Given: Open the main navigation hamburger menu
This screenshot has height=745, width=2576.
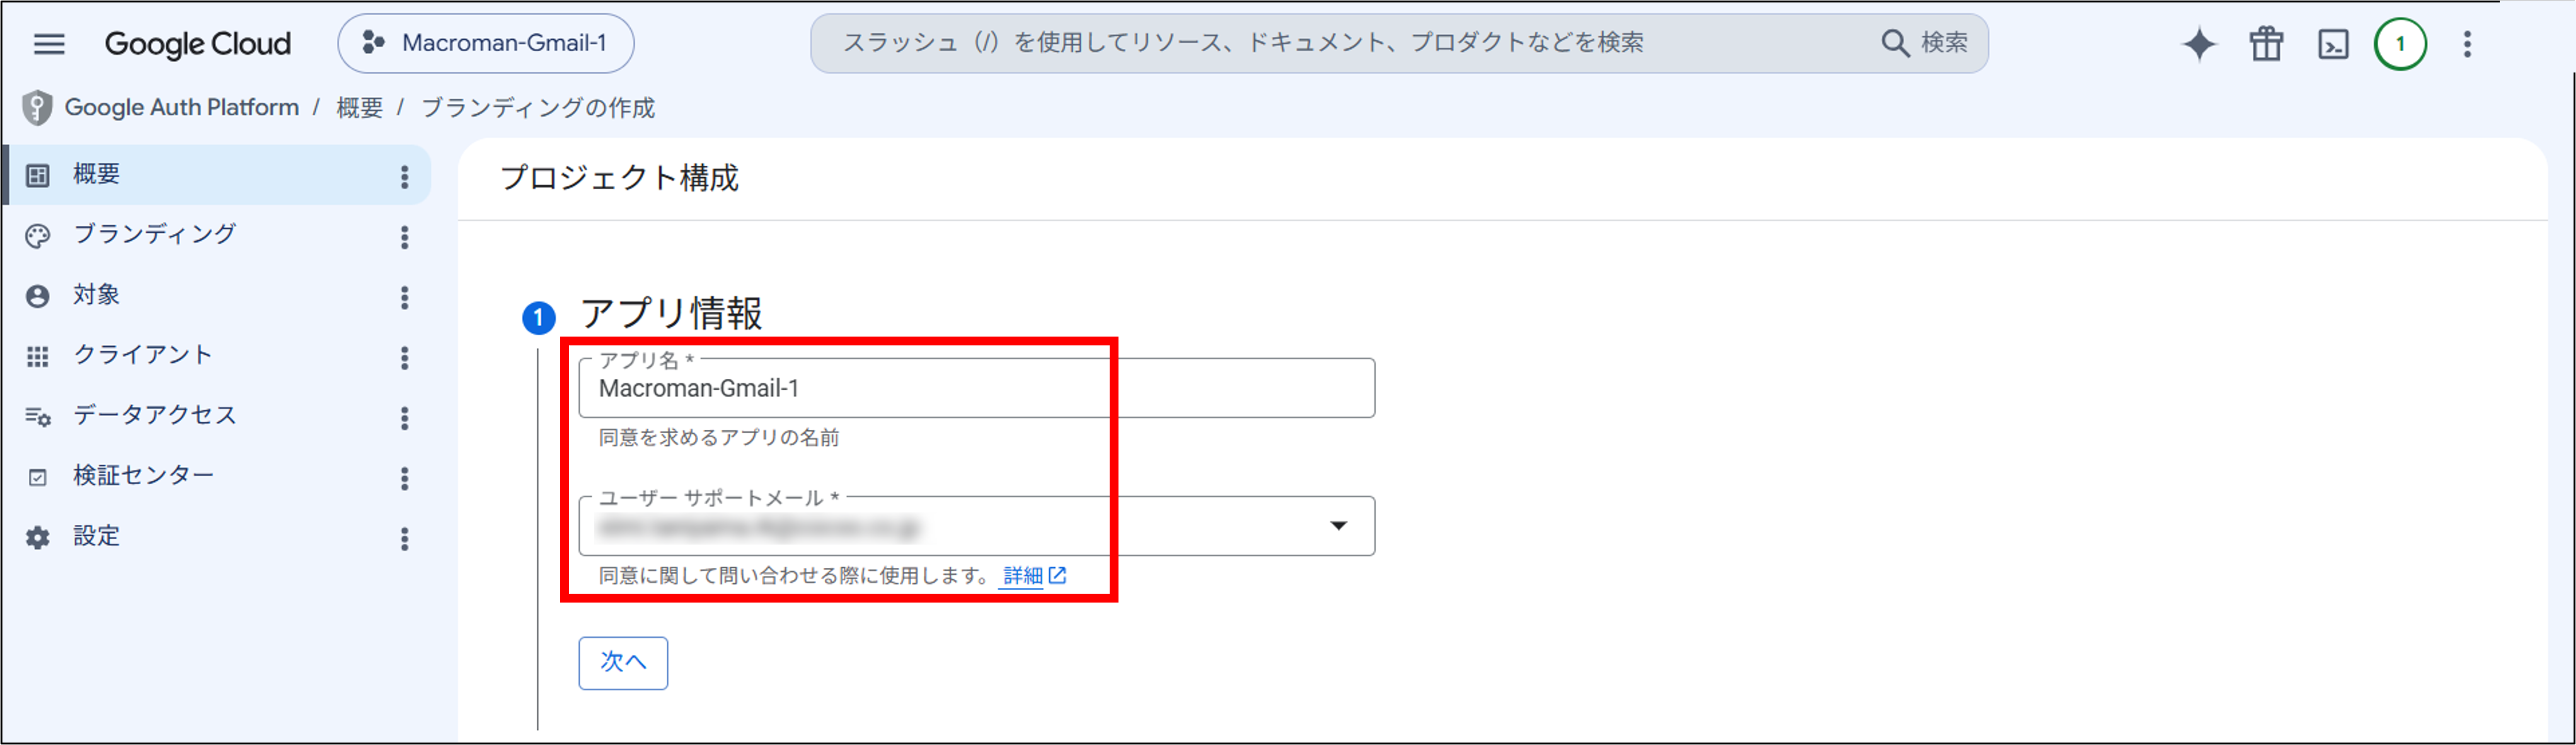Looking at the screenshot, I should tap(49, 44).
